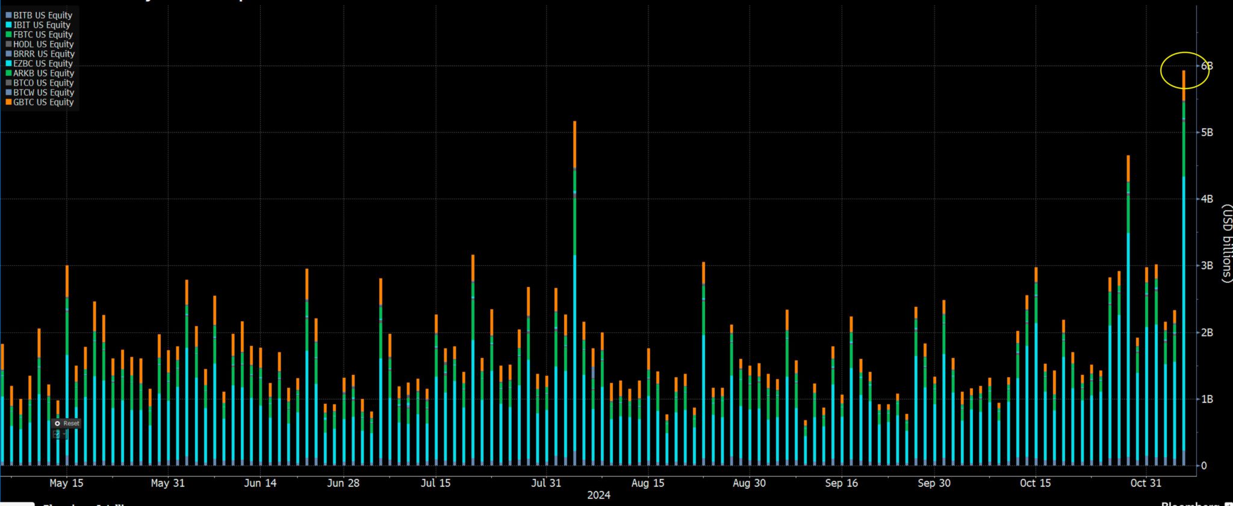Click the EZBC US Equity legend icon
Screen dimensions: 1233x506
(x=8, y=63)
